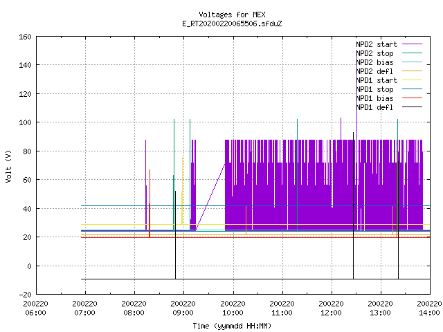Click the x-axis label 200220 11:00
This screenshot has height=332, width=443.
[x=282, y=308]
